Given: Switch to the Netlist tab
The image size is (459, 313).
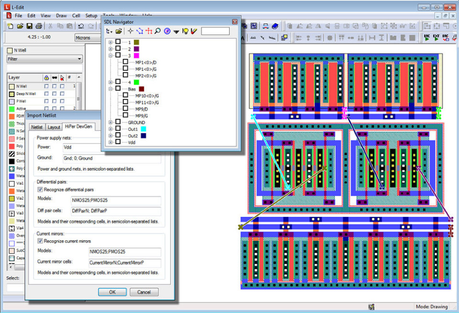Looking at the screenshot, I should tap(37, 127).
